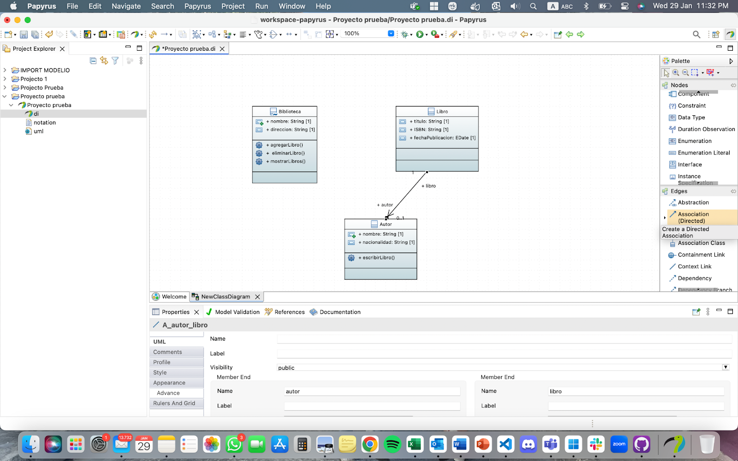Open the Navigate menu
738x461 pixels.
(126, 6)
